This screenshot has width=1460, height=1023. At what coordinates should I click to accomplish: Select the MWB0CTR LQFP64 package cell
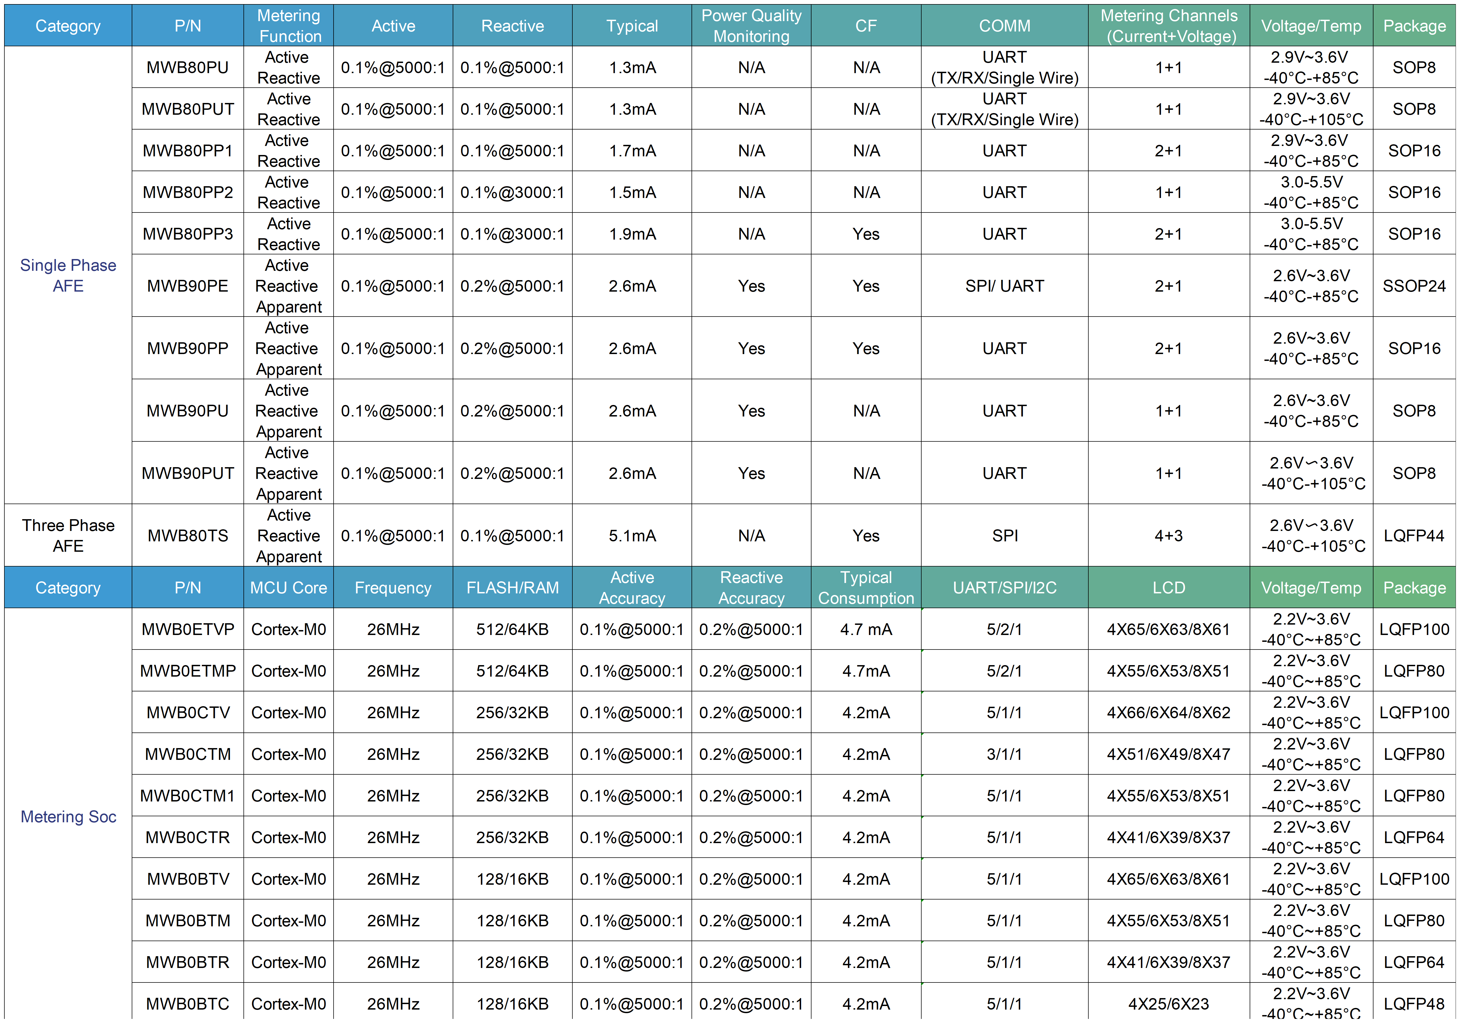click(1414, 837)
